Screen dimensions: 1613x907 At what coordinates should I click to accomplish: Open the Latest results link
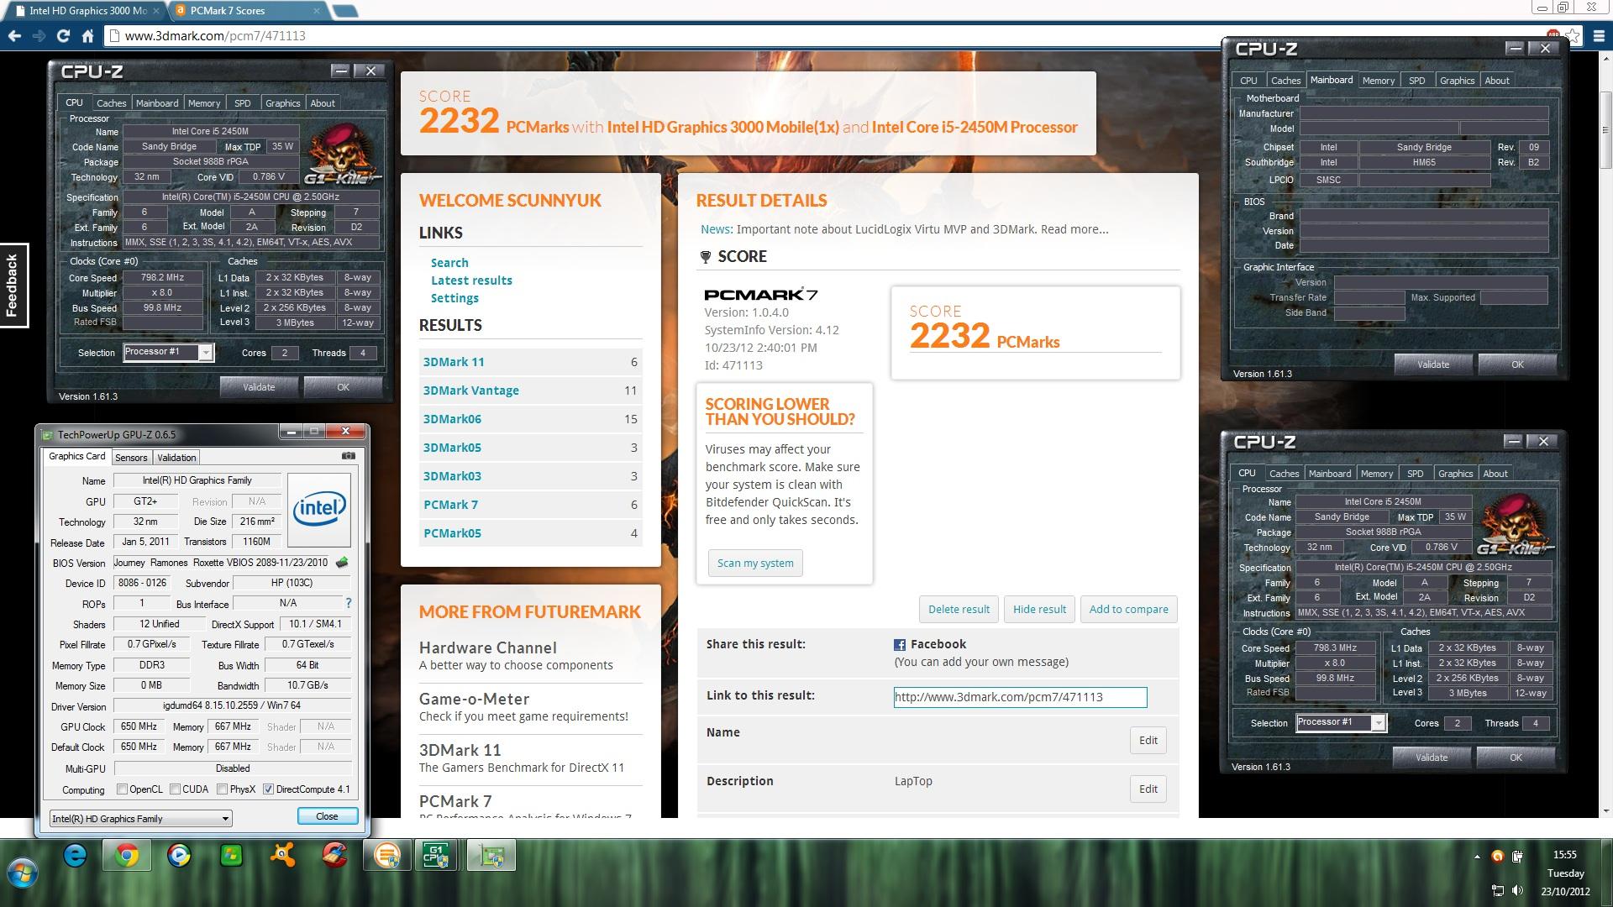click(x=471, y=280)
